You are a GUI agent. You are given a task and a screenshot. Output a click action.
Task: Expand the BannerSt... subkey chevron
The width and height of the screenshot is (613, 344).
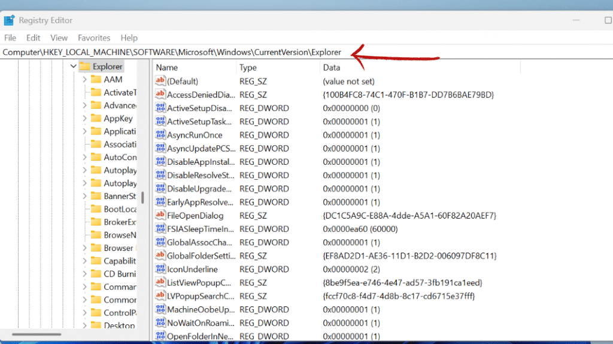tap(84, 196)
